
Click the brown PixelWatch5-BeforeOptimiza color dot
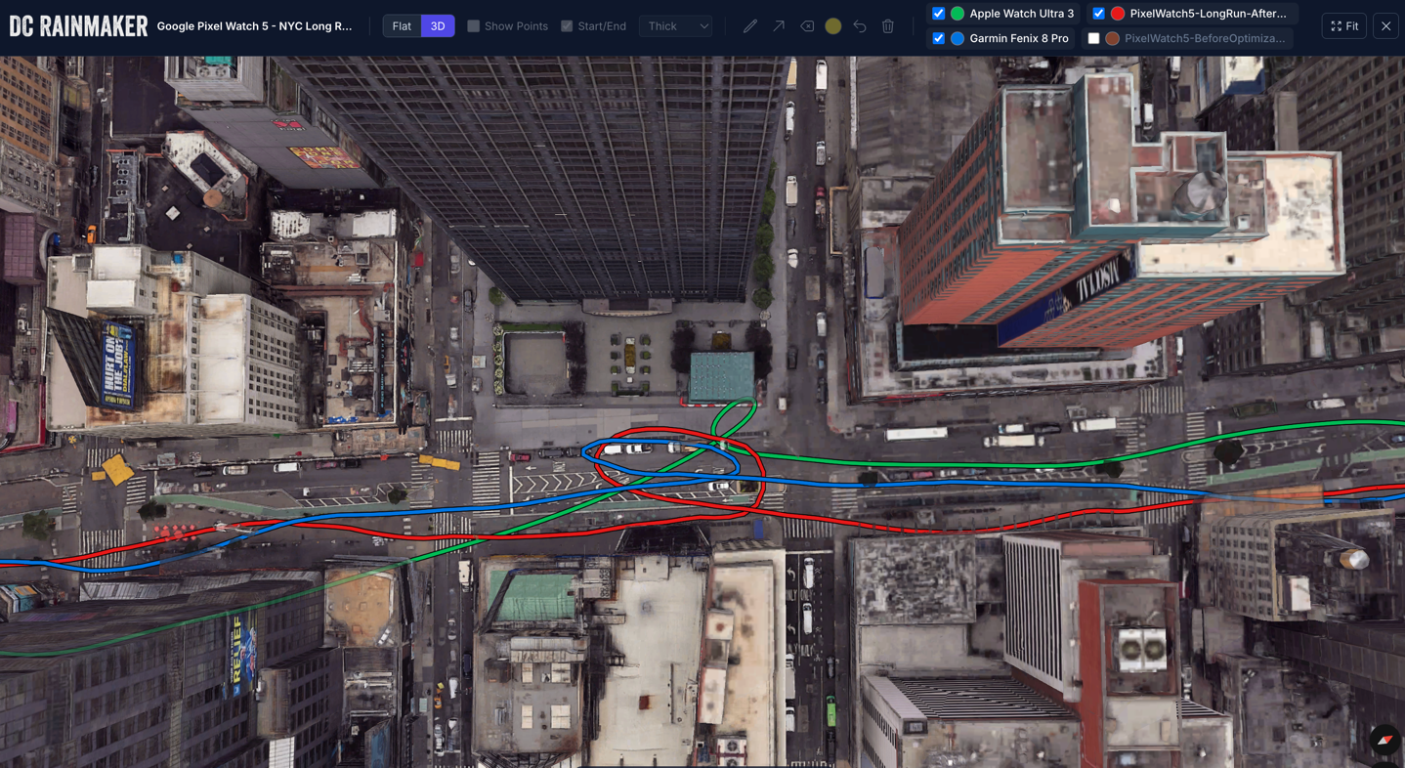coord(1112,39)
